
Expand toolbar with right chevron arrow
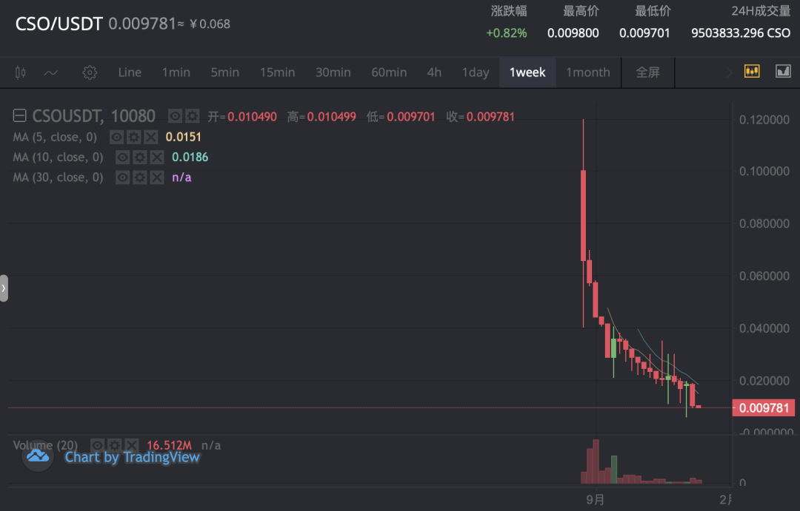coord(730,72)
